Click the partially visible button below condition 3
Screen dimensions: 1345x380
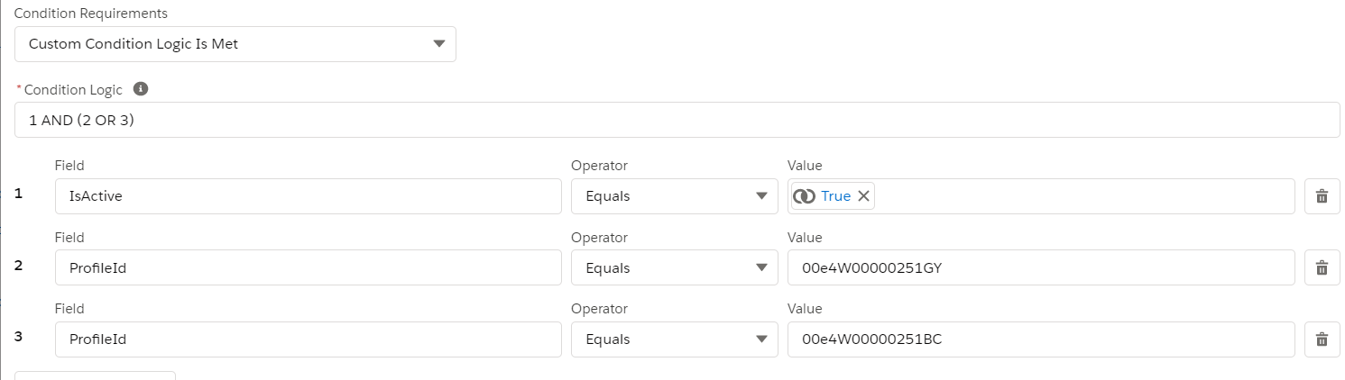pos(95,375)
